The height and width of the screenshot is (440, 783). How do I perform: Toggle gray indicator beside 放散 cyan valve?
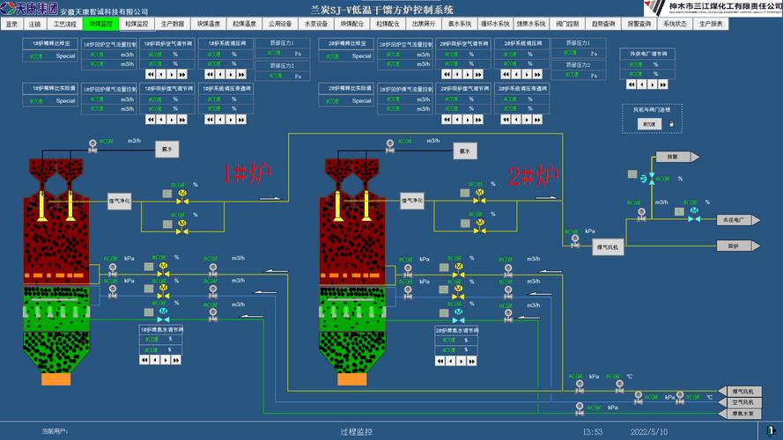[632, 174]
